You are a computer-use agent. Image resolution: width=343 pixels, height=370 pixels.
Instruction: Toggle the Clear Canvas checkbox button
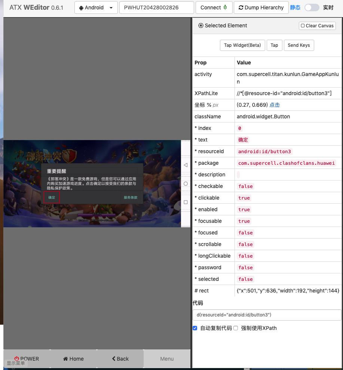click(317, 26)
